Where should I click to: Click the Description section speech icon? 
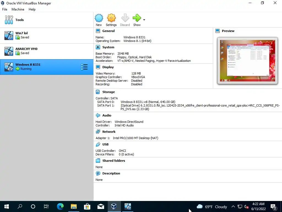click(x=98, y=173)
